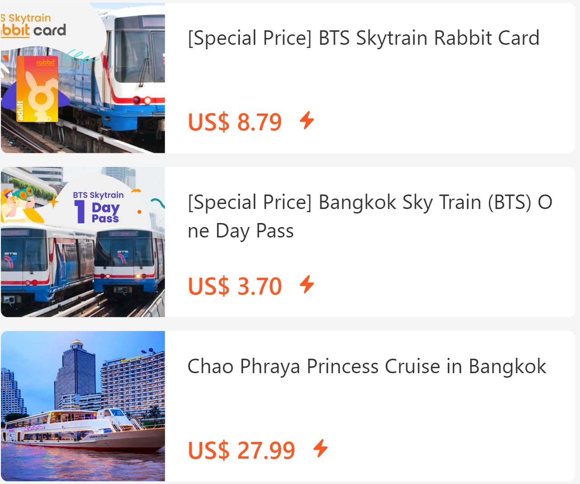Click the lightning bolt beside US$ 3.70
This screenshot has width=580, height=484.
click(x=307, y=285)
